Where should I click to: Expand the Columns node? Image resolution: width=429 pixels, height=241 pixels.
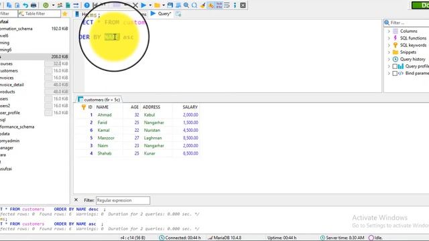click(x=389, y=31)
